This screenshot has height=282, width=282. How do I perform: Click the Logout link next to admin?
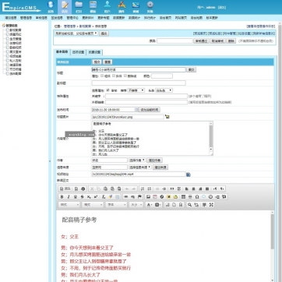[222, 8]
